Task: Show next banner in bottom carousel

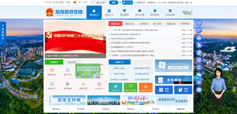Action: pyautogui.click(x=190, y=100)
